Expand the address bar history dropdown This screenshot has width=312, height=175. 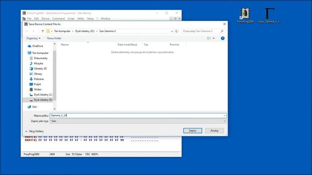172,31
